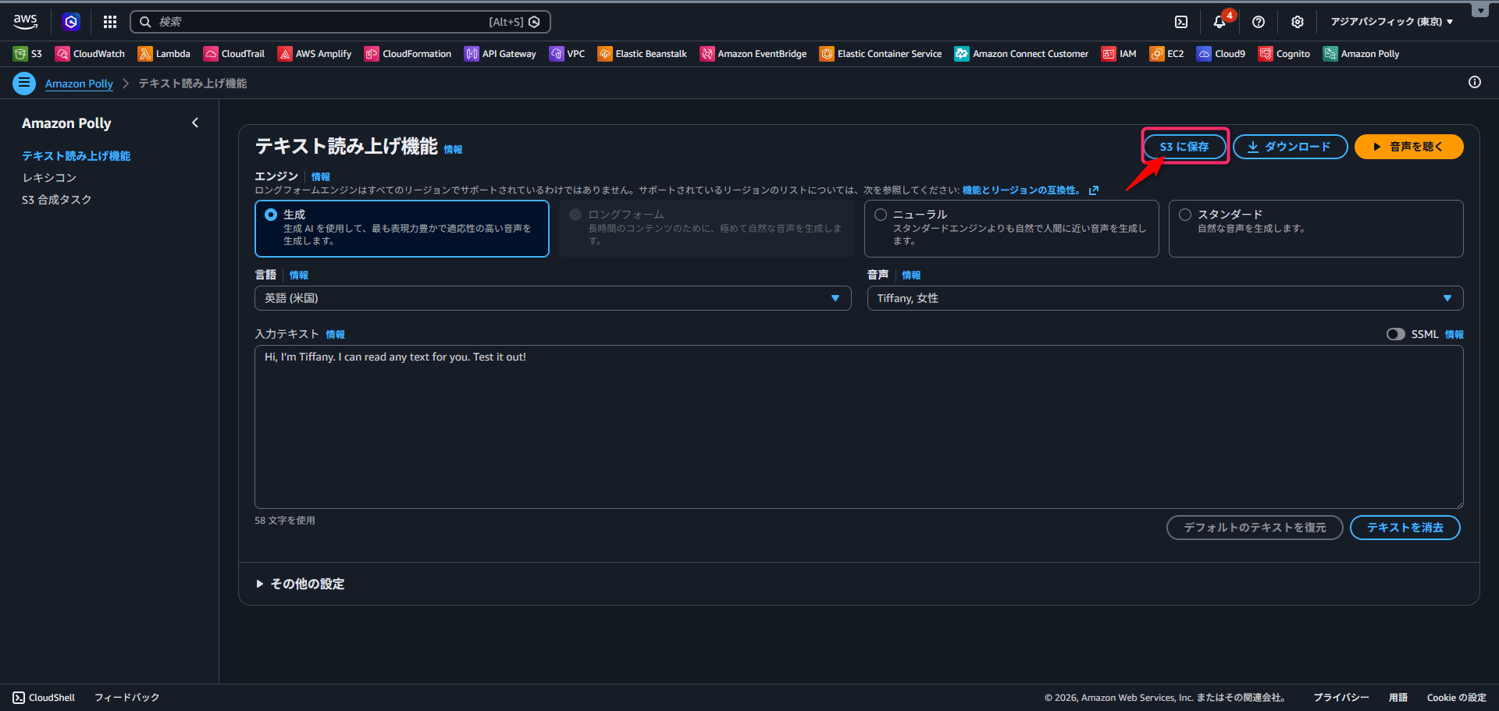
Task: Click デフォルトのテキストを復元 button
Action: pyautogui.click(x=1255, y=528)
